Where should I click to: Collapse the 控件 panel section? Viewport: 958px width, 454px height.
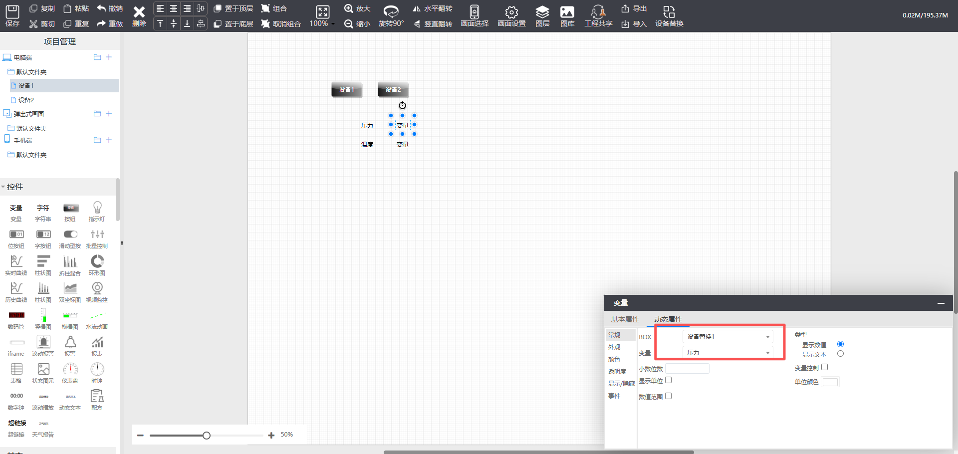tap(4, 187)
